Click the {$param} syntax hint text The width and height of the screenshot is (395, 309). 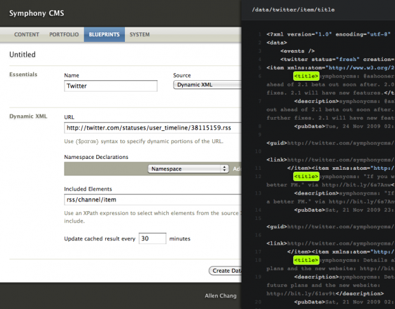[x=143, y=141]
